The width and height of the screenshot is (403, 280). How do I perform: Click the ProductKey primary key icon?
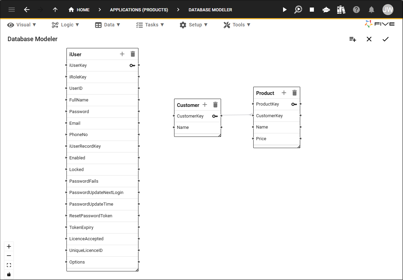(294, 105)
